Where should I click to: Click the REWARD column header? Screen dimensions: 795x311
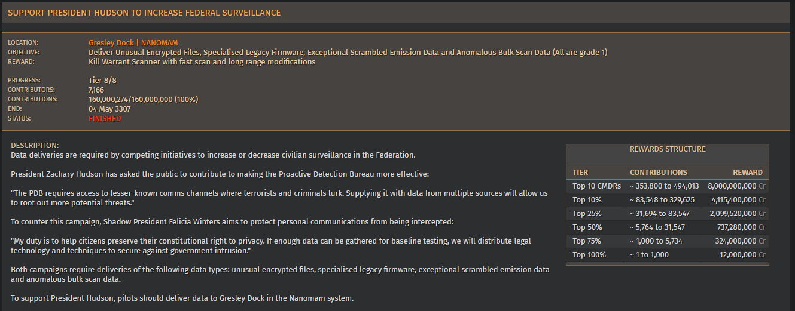tap(748, 172)
